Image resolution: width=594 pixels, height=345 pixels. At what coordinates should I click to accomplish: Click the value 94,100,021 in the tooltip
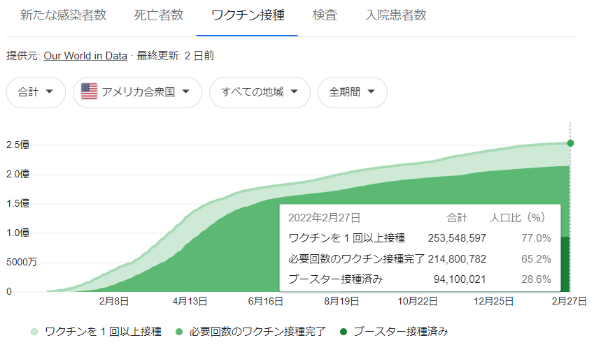coord(460,279)
